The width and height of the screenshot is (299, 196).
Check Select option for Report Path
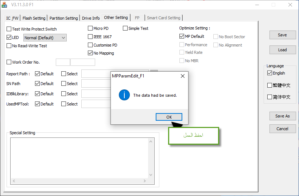click(x=64, y=74)
